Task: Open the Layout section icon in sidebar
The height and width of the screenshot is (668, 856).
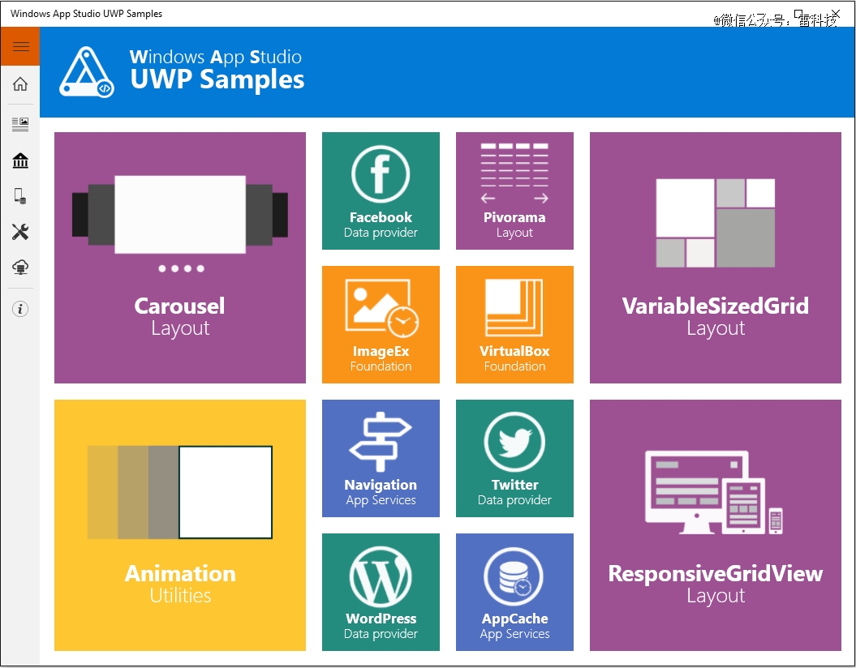Action: coord(20,124)
